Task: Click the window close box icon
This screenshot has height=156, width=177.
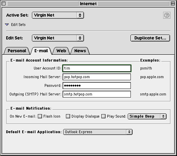Action: point(4,4)
